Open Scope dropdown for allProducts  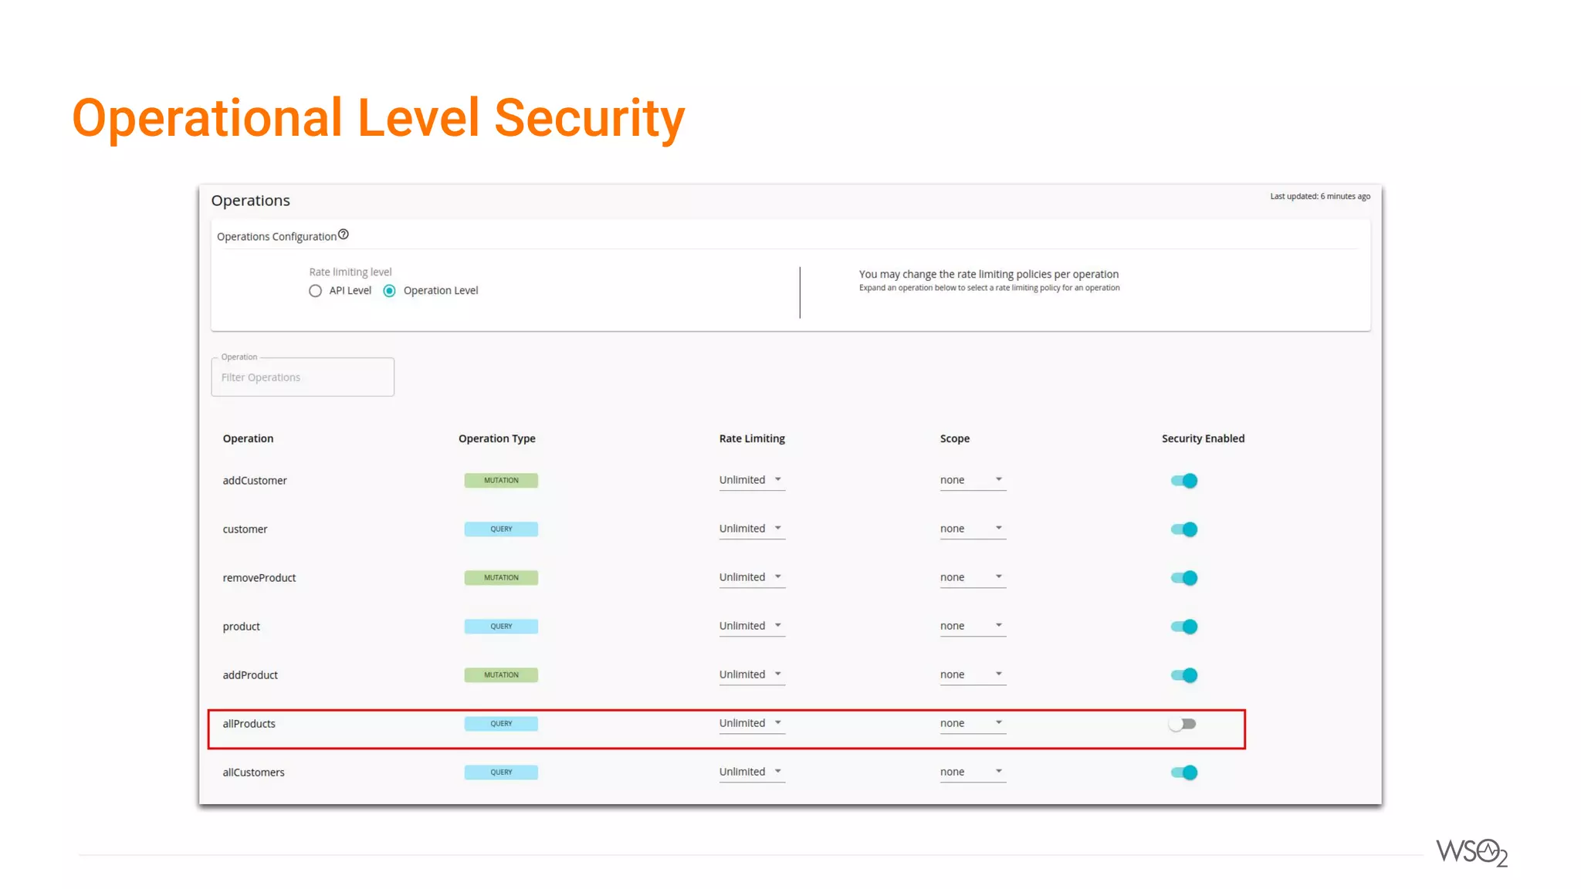[973, 723]
